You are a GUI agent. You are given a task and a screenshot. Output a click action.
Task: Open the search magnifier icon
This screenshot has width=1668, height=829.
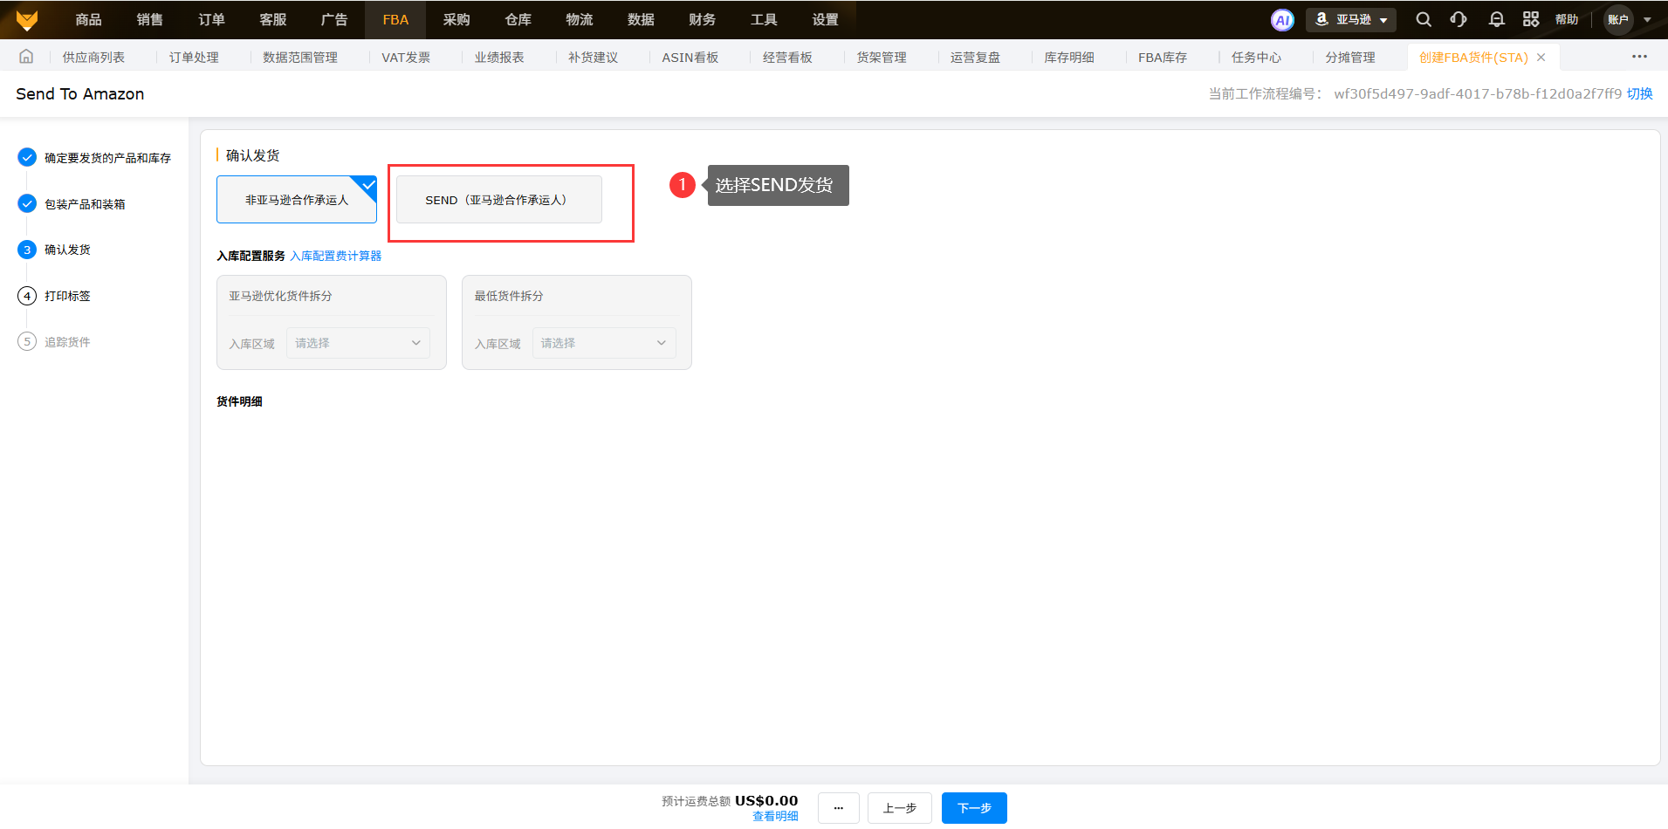pyautogui.click(x=1424, y=19)
